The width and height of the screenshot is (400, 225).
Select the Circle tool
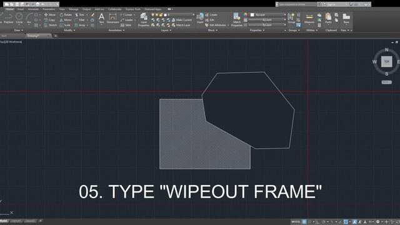pos(19,18)
